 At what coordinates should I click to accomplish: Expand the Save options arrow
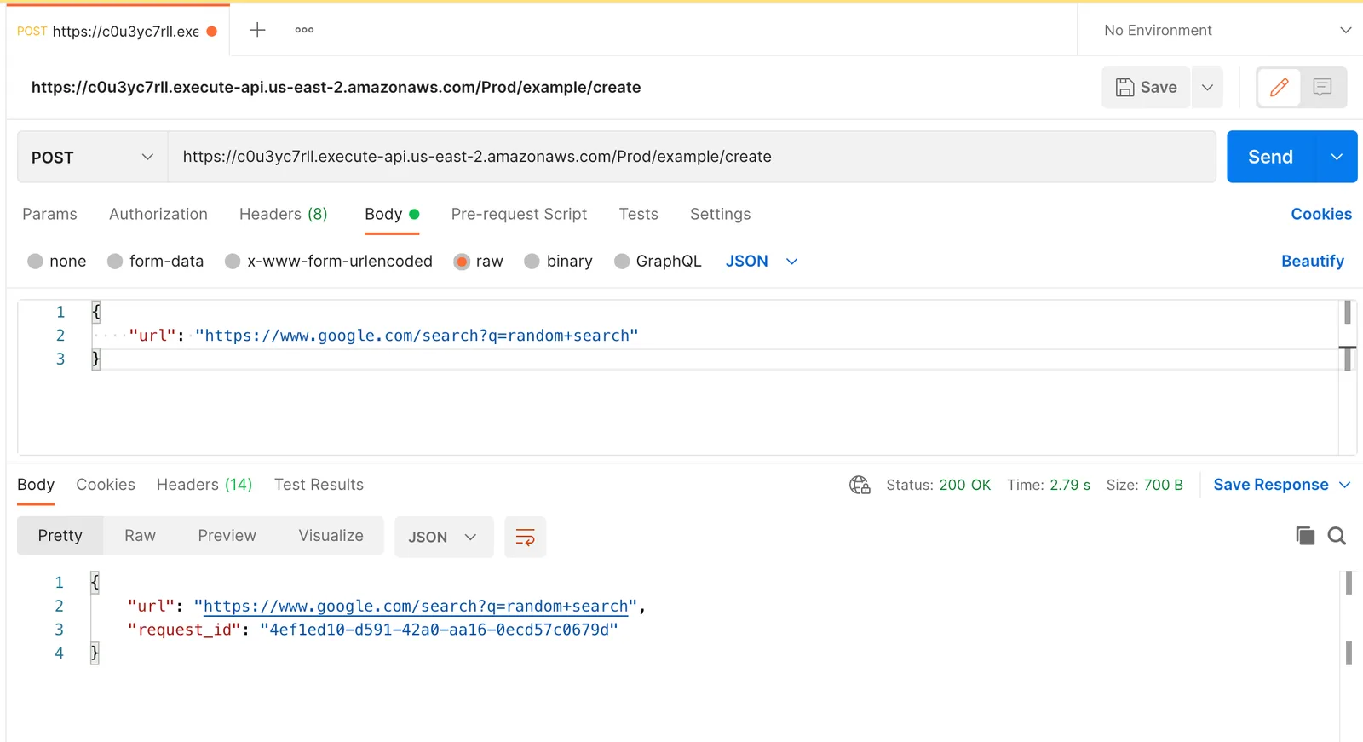(x=1207, y=87)
